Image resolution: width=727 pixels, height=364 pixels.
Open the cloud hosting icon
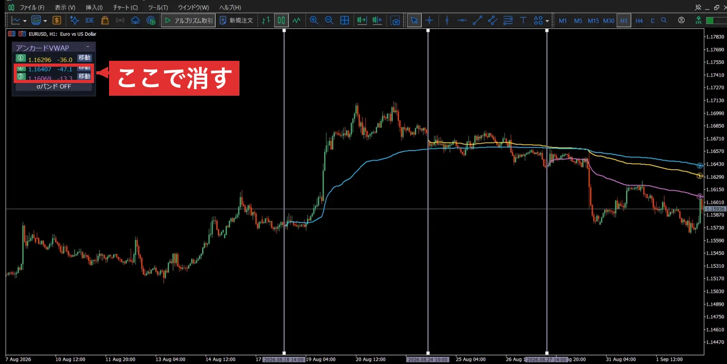(x=135, y=20)
